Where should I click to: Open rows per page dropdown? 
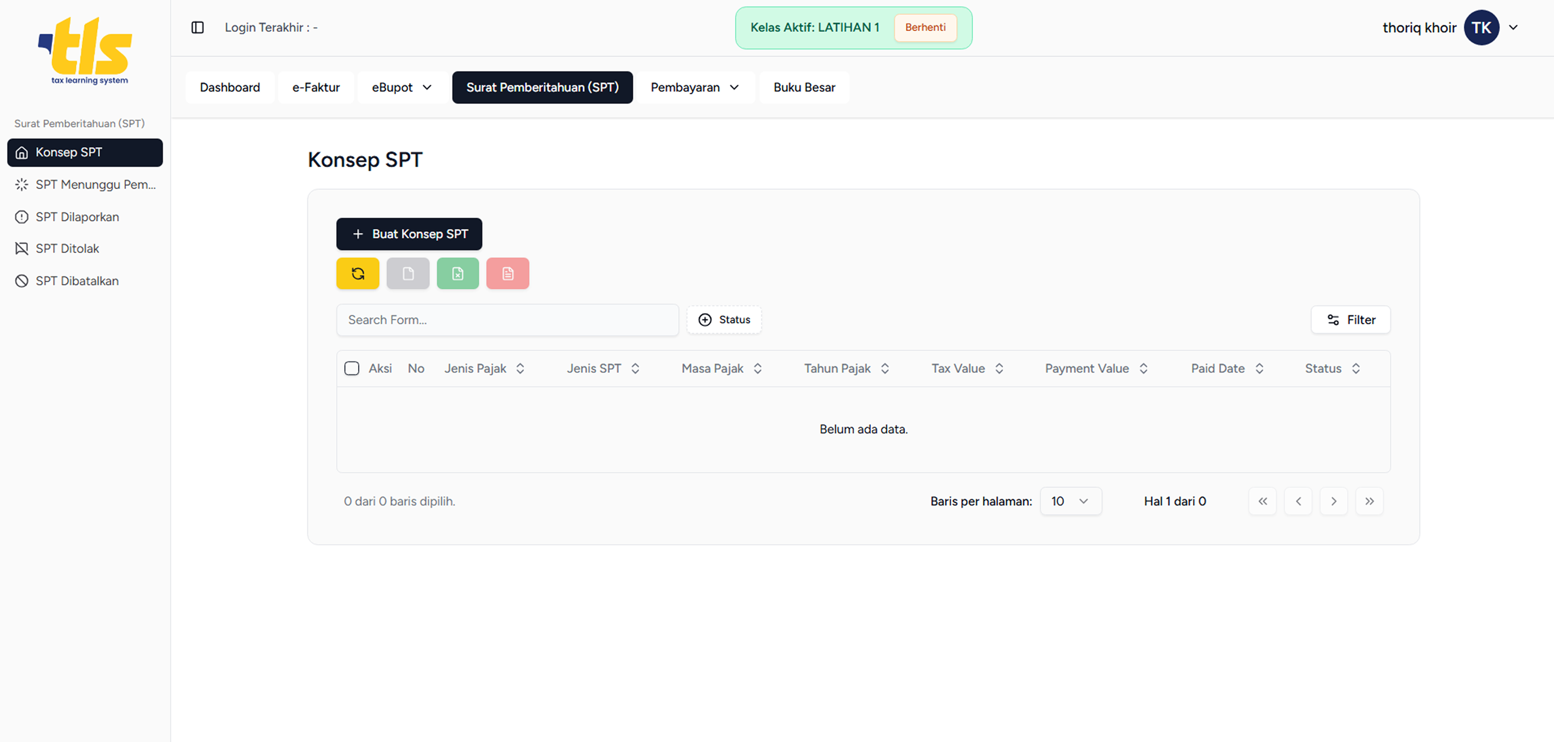pyautogui.click(x=1070, y=501)
